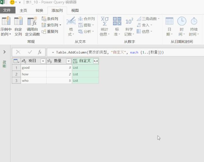Select row number 2 header
This screenshot has height=162, width=204.
coord(16,74)
